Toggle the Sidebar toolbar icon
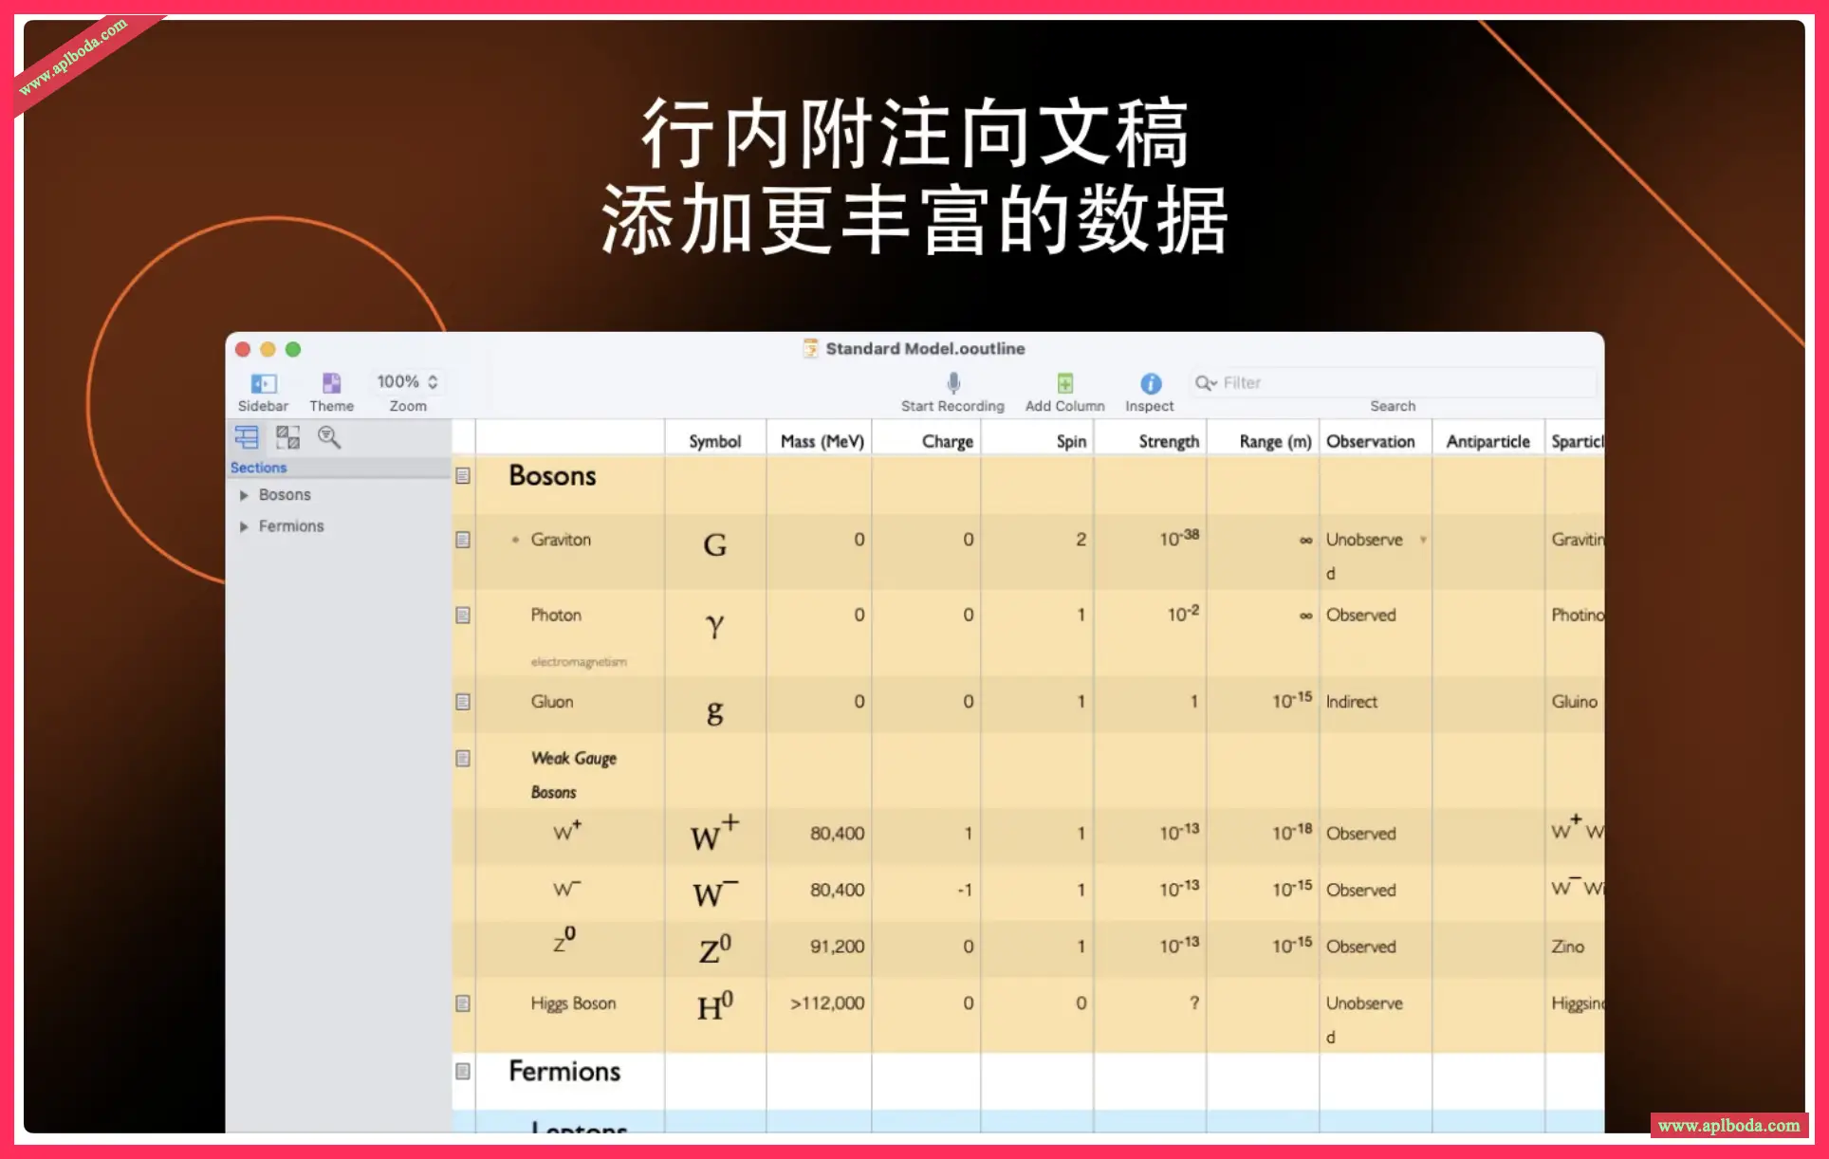The image size is (1829, 1159). click(x=263, y=383)
